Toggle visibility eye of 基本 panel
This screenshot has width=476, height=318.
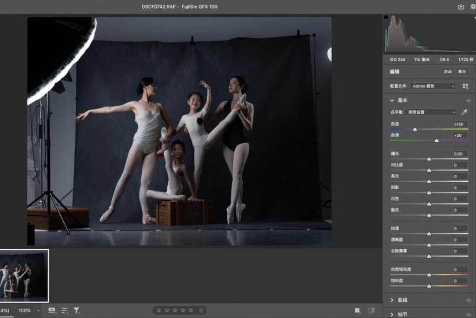pyautogui.click(x=468, y=100)
